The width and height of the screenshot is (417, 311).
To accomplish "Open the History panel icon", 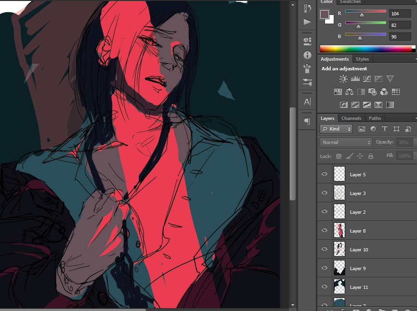I will coord(307,8).
